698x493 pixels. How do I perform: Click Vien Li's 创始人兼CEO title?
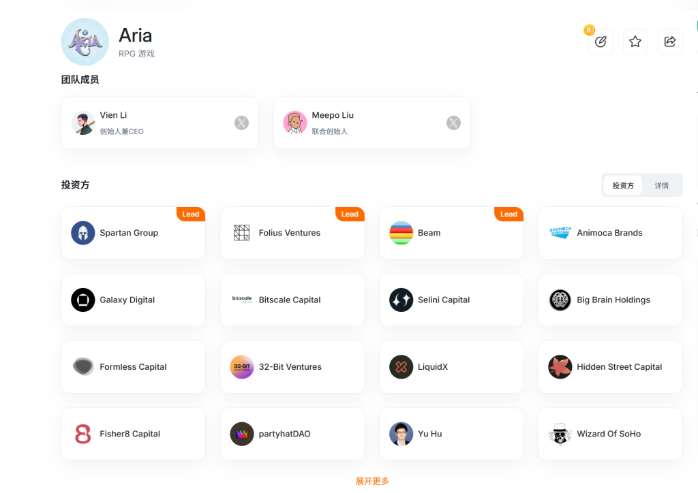click(x=121, y=131)
